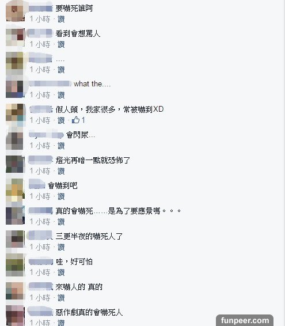Like the comment '哇，好可怕'
This screenshot has height=326, width=285.
(x=61, y=272)
